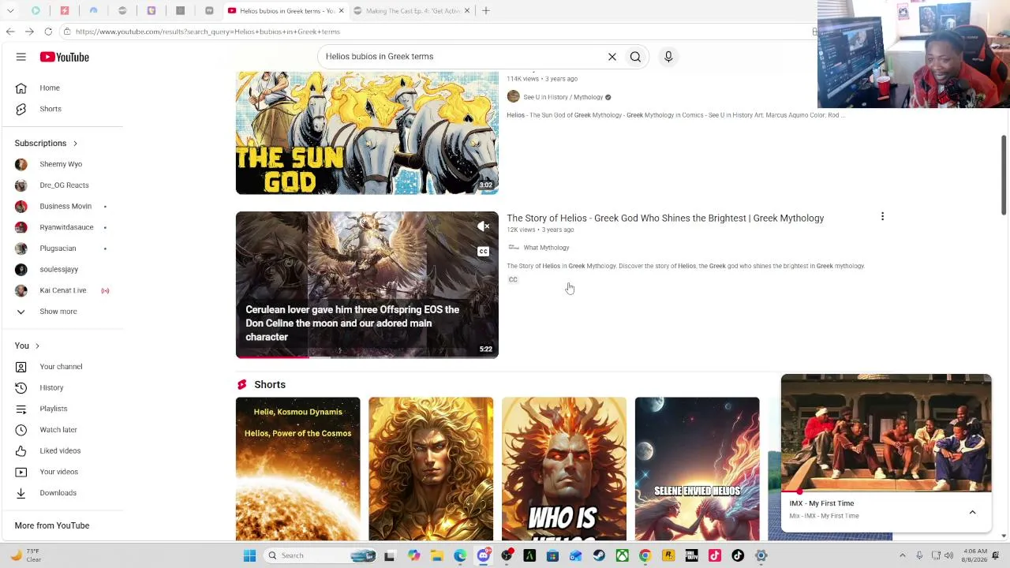
Task: Open The Story of Helios video title
Action: pyautogui.click(x=665, y=219)
